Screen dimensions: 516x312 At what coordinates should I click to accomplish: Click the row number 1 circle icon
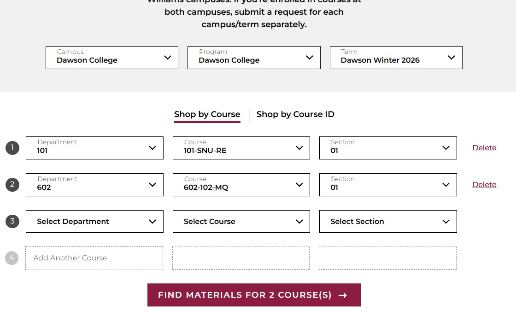pos(12,148)
